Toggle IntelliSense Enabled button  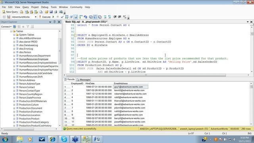tap(76, 17)
